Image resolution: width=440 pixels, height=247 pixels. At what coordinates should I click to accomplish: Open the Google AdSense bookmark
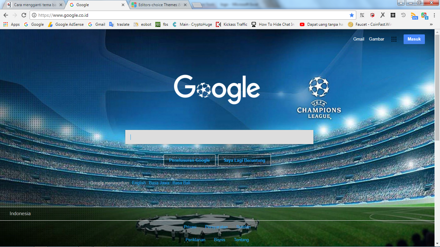coord(66,24)
